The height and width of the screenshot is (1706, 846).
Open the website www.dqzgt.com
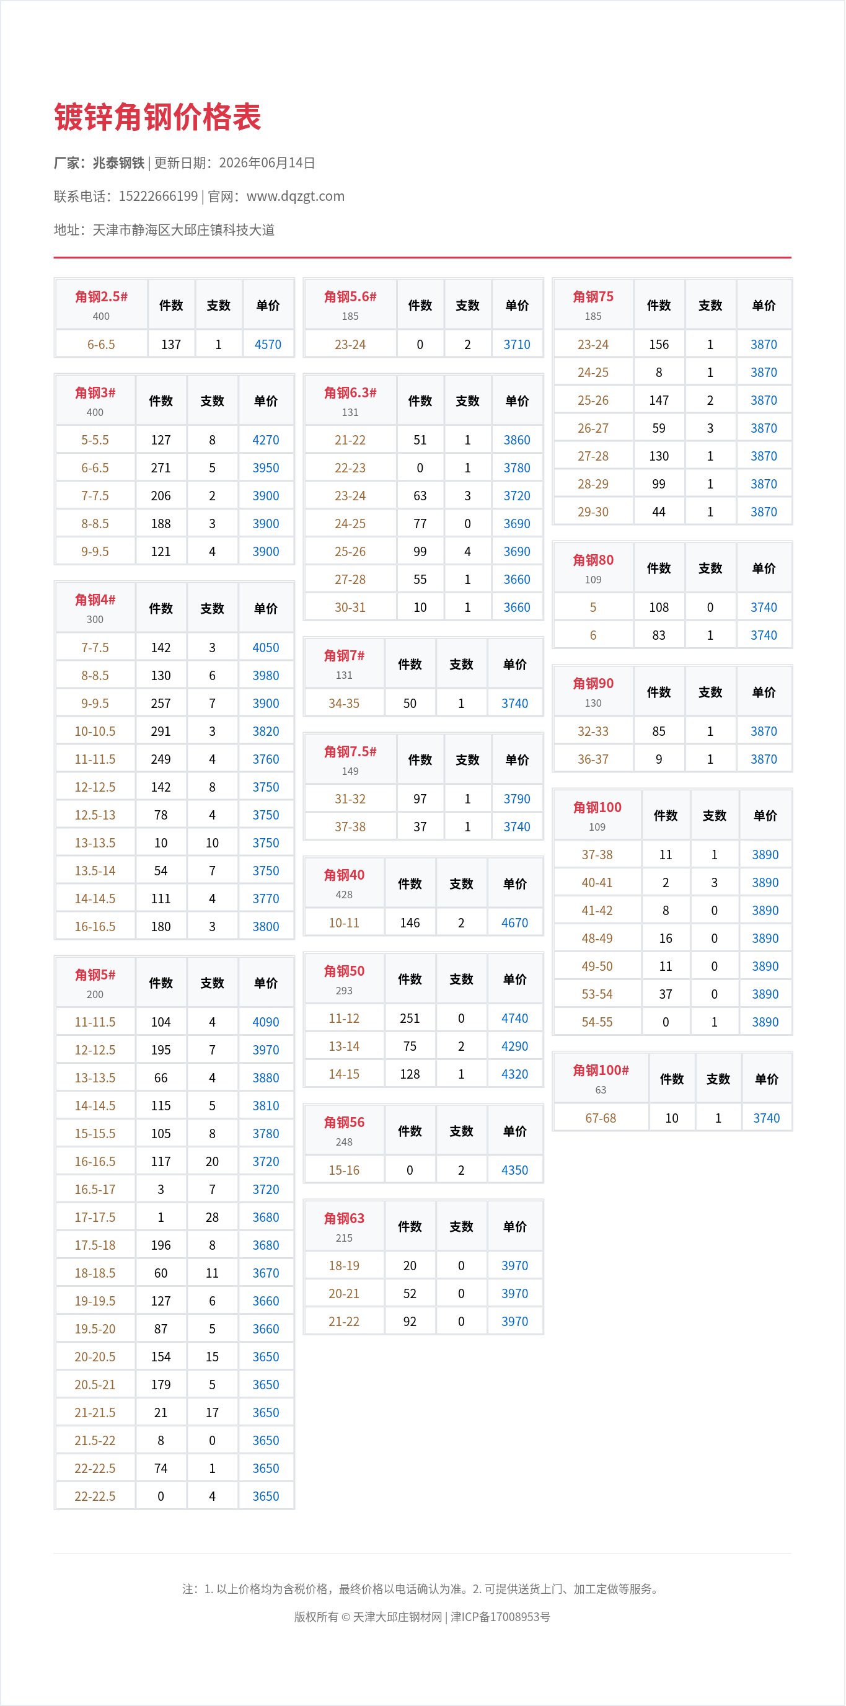pyautogui.click(x=295, y=196)
